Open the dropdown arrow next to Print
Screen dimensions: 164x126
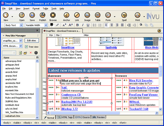click(x=144, y=16)
